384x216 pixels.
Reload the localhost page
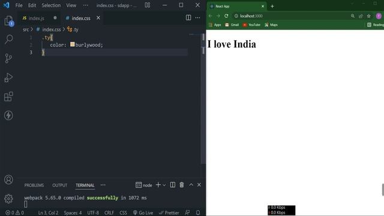pos(226,16)
